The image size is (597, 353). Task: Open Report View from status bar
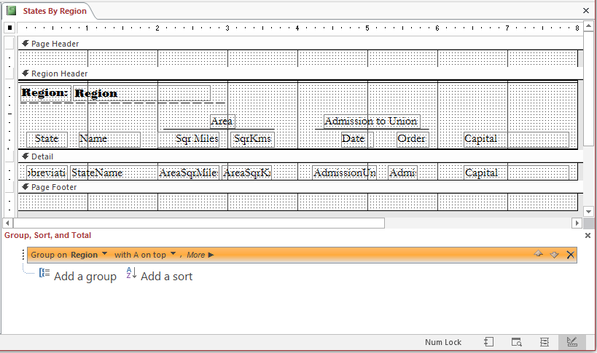point(489,342)
